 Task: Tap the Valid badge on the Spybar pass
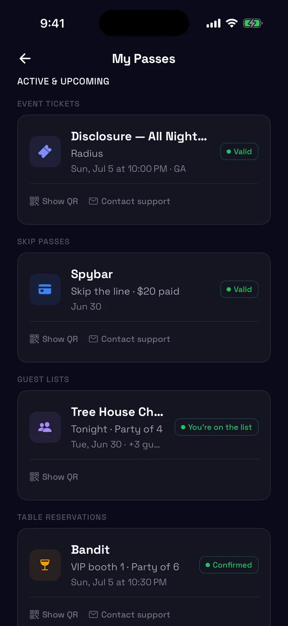coord(240,289)
